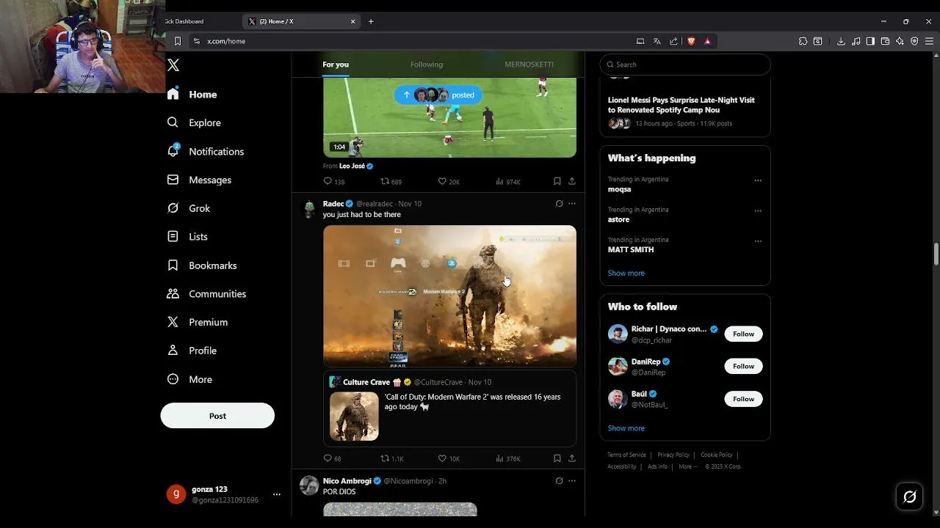The height and width of the screenshot is (528, 940).
Task: Bookmark the Leo José video post
Action: pos(557,181)
